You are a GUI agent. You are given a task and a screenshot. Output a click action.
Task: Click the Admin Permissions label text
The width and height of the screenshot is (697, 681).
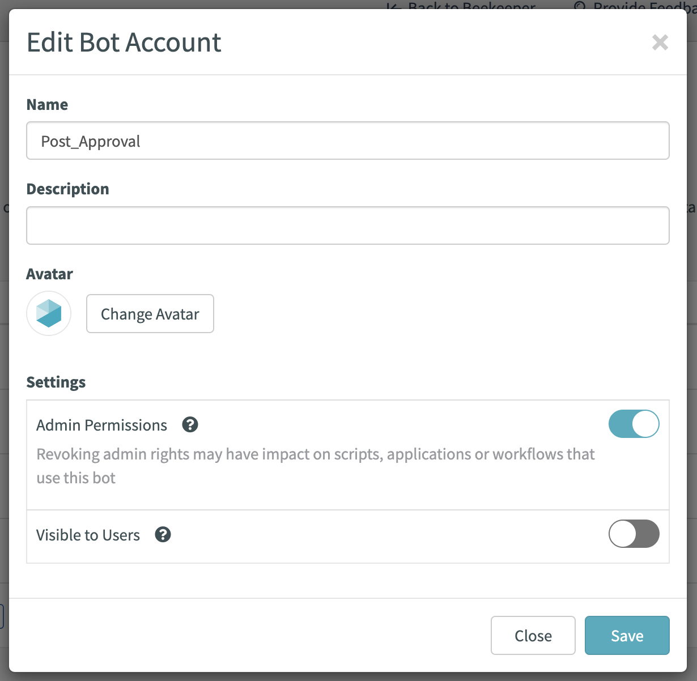point(102,425)
